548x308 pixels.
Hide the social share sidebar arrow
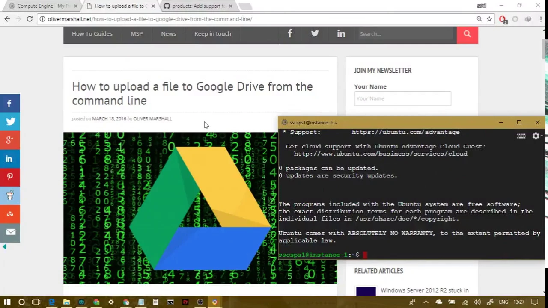[x=4, y=247]
